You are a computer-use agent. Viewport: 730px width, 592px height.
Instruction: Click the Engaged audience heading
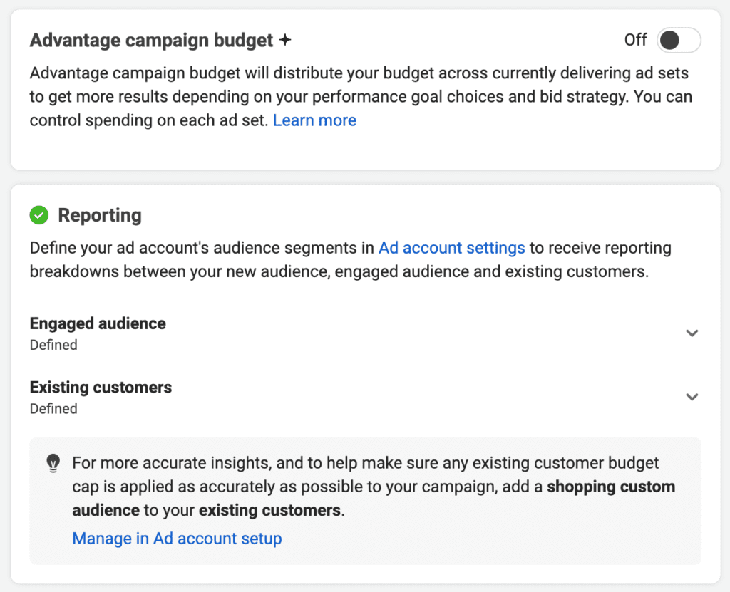click(x=98, y=323)
